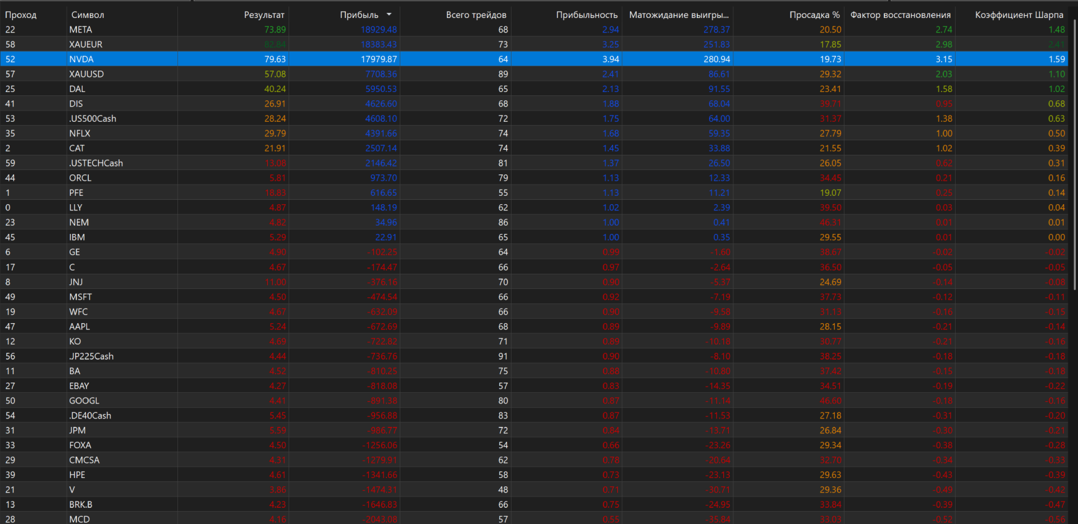Click XAUUSD's result value 57.08
The height and width of the screenshot is (524, 1078).
coord(275,74)
